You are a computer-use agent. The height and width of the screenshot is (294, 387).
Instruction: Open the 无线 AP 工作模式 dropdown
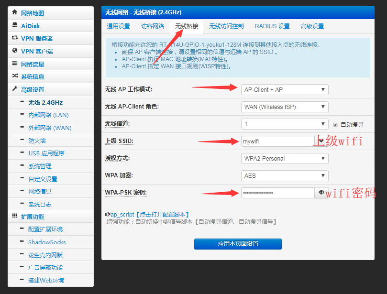[285, 89]
